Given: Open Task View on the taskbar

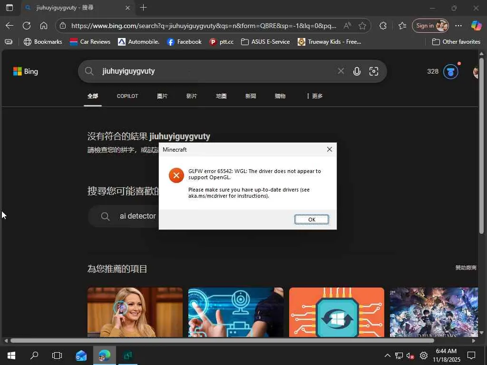Looking at the screenshot, I should (x=57, y=355).
